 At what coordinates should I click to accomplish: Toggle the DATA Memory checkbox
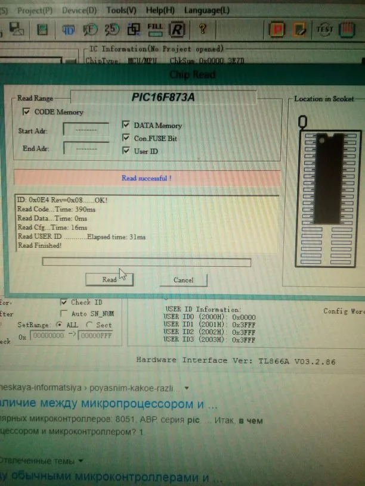(x=126, y=124)
